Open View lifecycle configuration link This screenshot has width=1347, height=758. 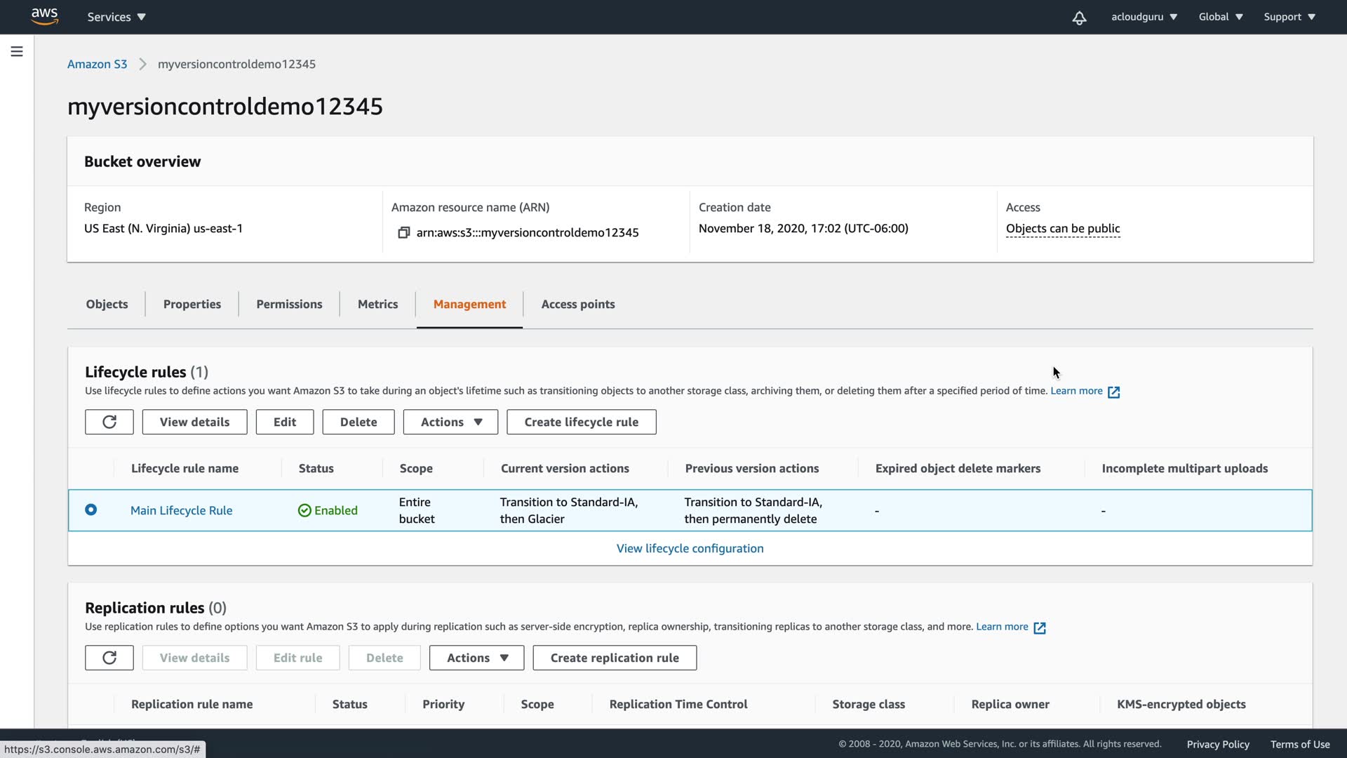point(690,548)
